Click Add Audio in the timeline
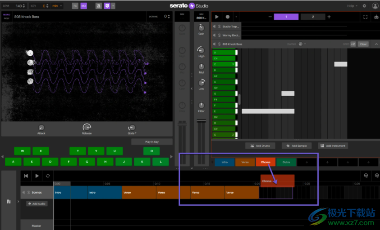This screenshot has width=380, height=230. pos(37,203)
